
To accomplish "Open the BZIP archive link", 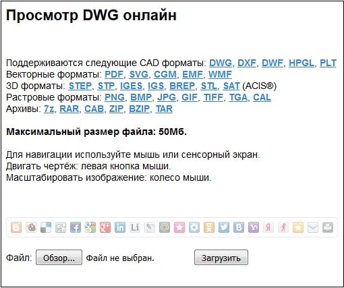I will (x=140, y=109).
